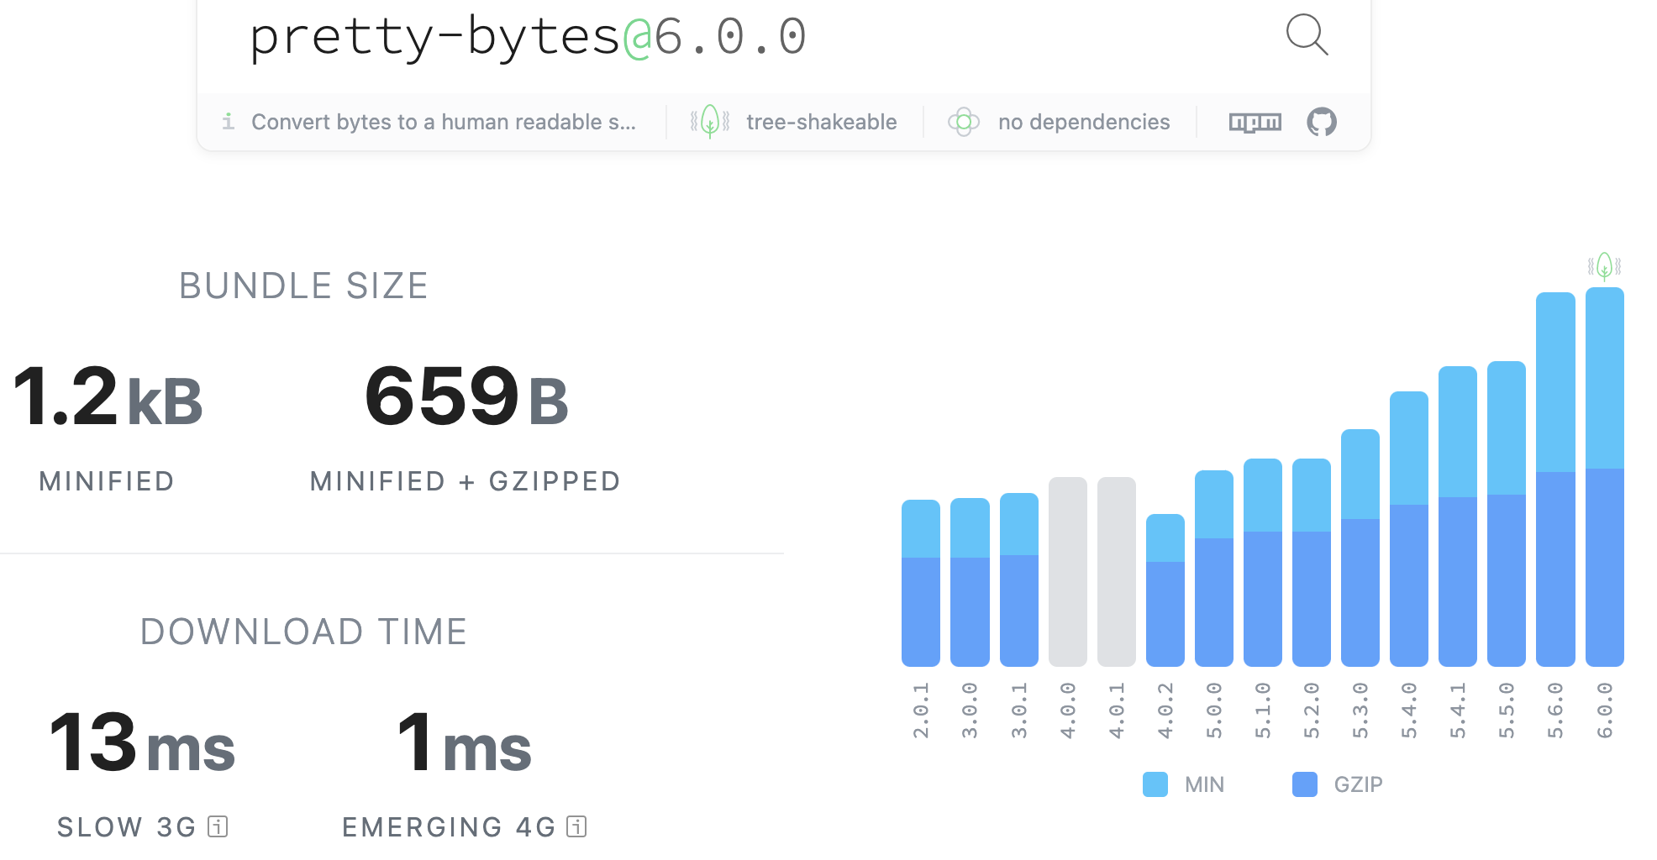The width and height of the screenshot is (1657, 860).
Task: Click the no dependencies flower icon
Action: [x=964, y=122]
